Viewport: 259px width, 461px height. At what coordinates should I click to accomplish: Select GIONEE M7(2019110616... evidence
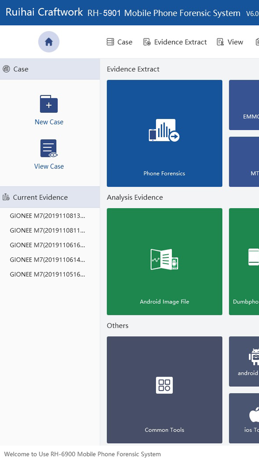[48, 245]
